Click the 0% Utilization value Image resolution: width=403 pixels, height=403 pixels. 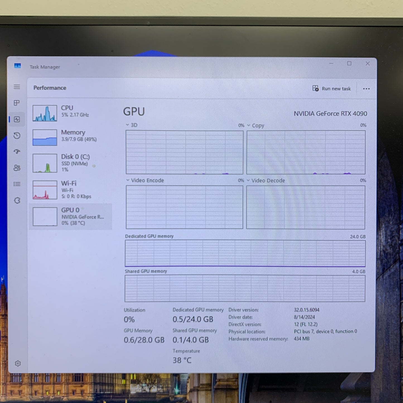click(129, 320)
